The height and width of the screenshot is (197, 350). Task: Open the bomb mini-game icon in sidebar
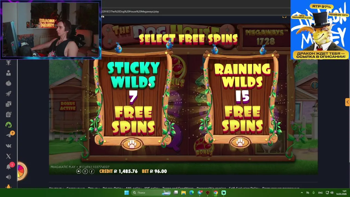[x=8, y=83]
